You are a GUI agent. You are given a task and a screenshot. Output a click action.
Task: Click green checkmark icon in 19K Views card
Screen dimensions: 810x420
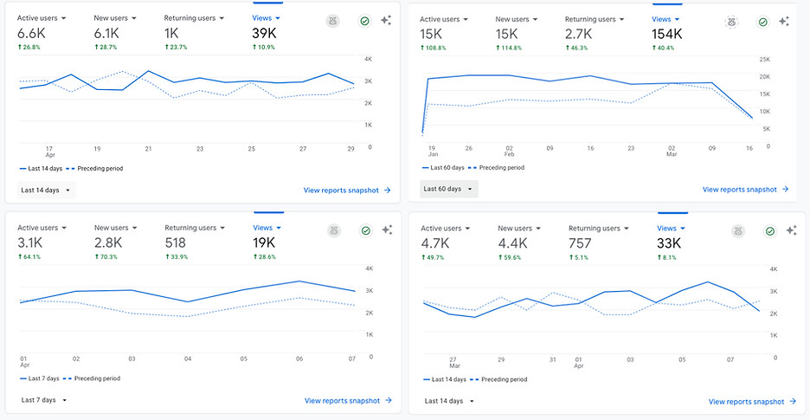(x=366, y=230)
